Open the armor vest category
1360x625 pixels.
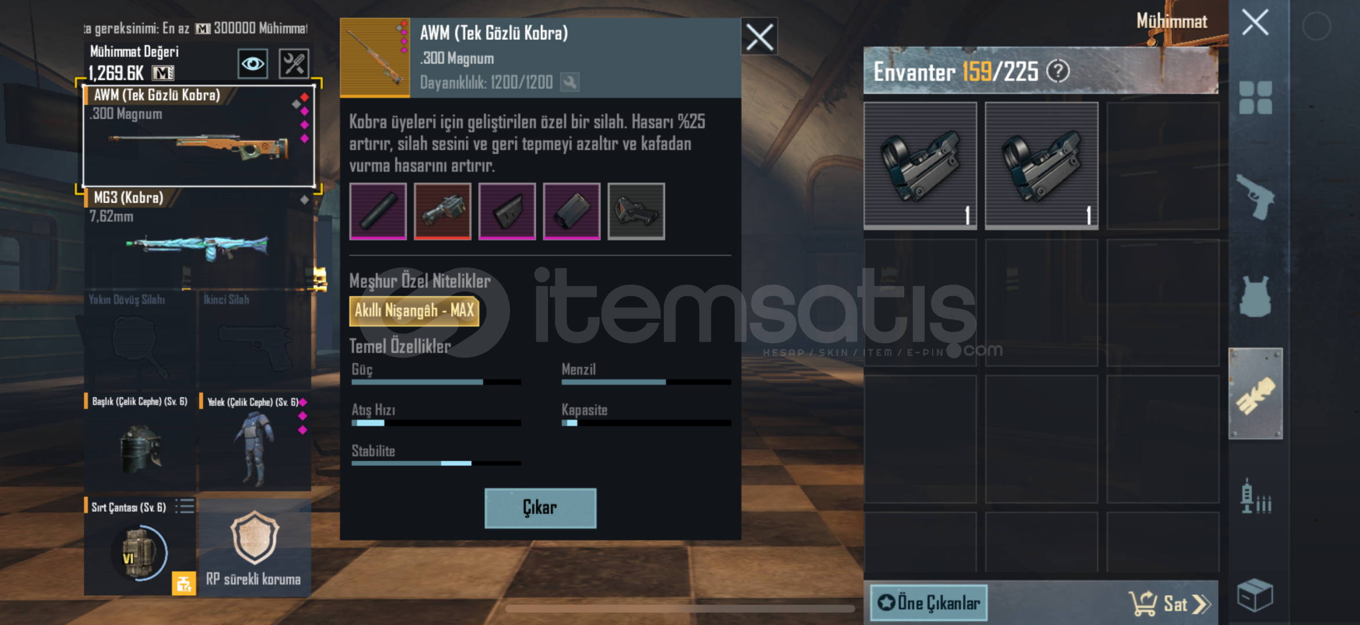(1256, 296)
